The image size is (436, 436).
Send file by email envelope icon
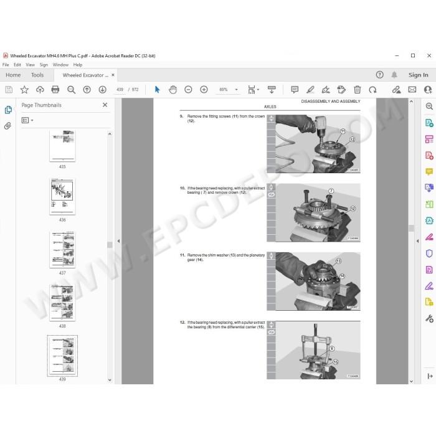point(412,90)
